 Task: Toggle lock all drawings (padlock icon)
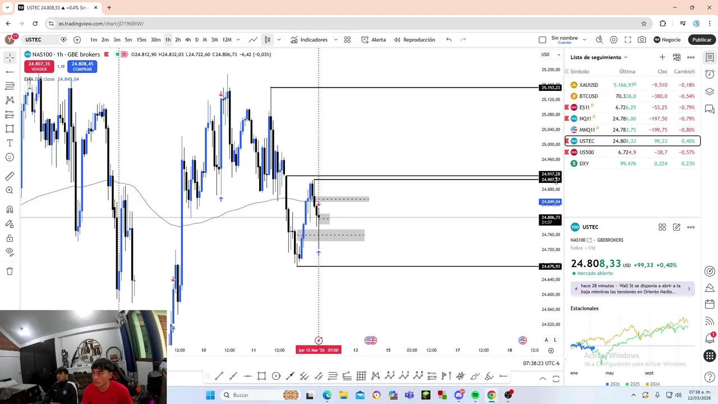[10, 238]
